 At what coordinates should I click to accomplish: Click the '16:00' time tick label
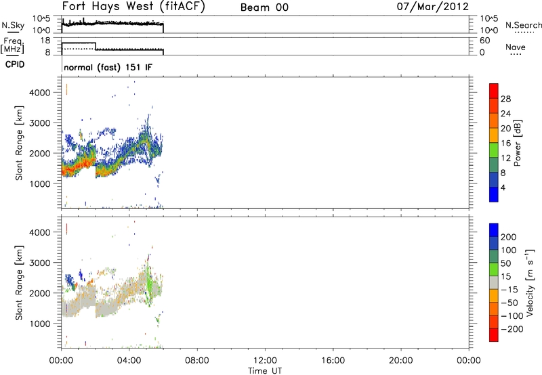tap(333, 361)
